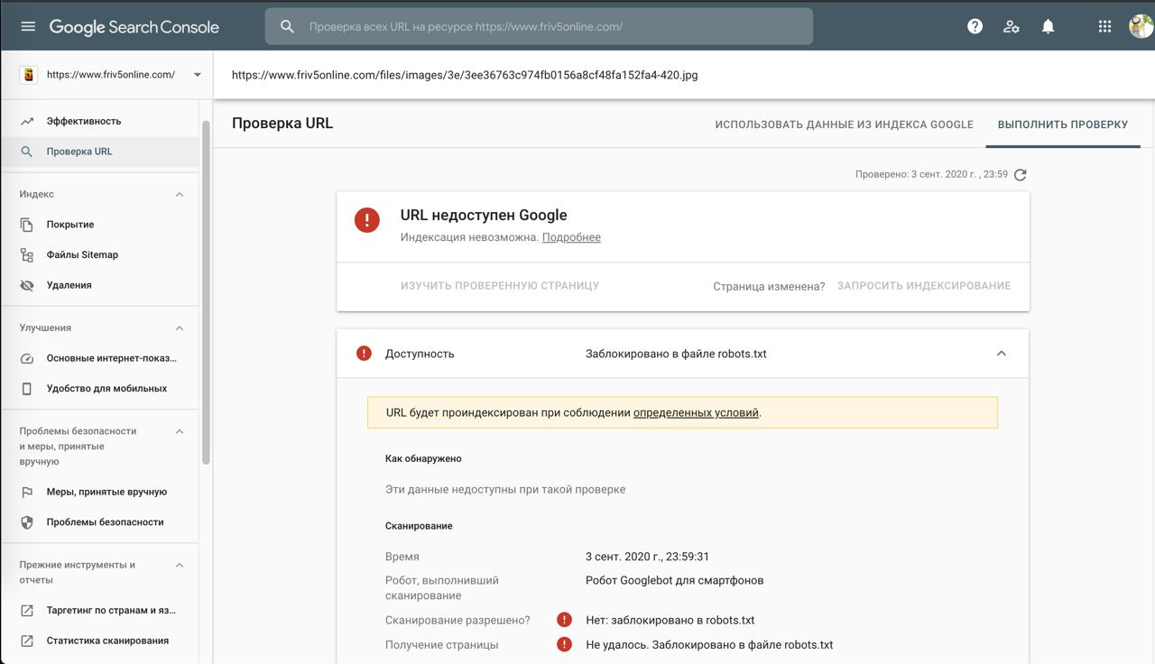Screen dimensions: 1155x664
Task: Click red error icon next to URL недоступен Google
Action: 367,220
